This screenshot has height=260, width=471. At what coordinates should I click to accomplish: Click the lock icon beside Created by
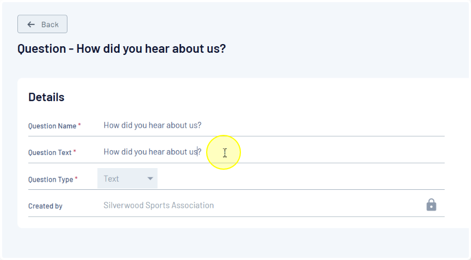click(431, 205)
